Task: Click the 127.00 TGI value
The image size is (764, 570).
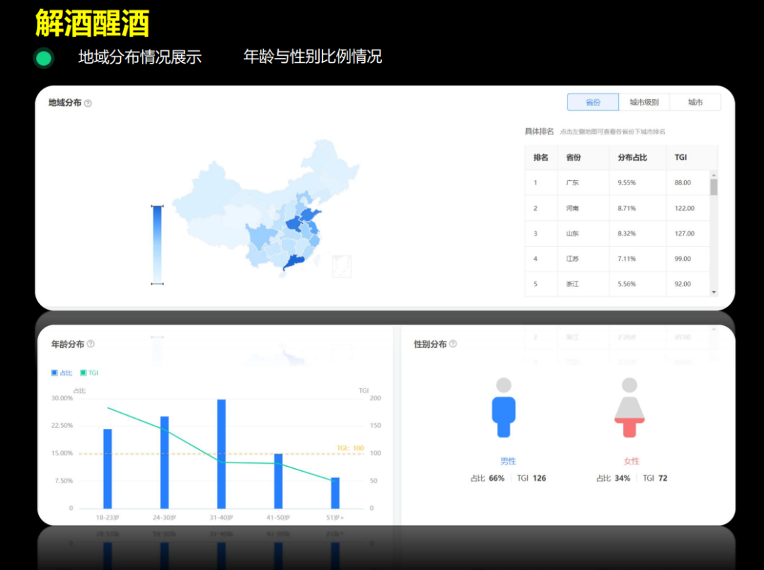Action: 685,233
